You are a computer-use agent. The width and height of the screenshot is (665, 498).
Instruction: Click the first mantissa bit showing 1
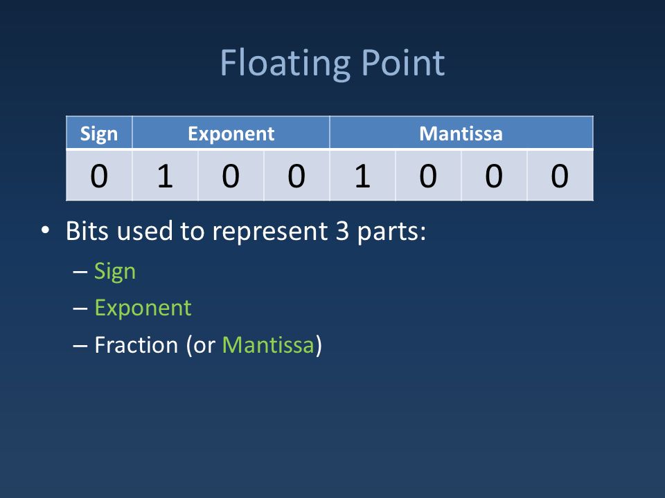coord(362,175)
